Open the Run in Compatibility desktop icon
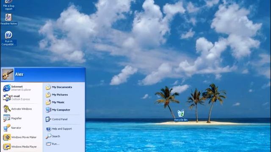Viewport: 271px width, 152px height. 8,38
